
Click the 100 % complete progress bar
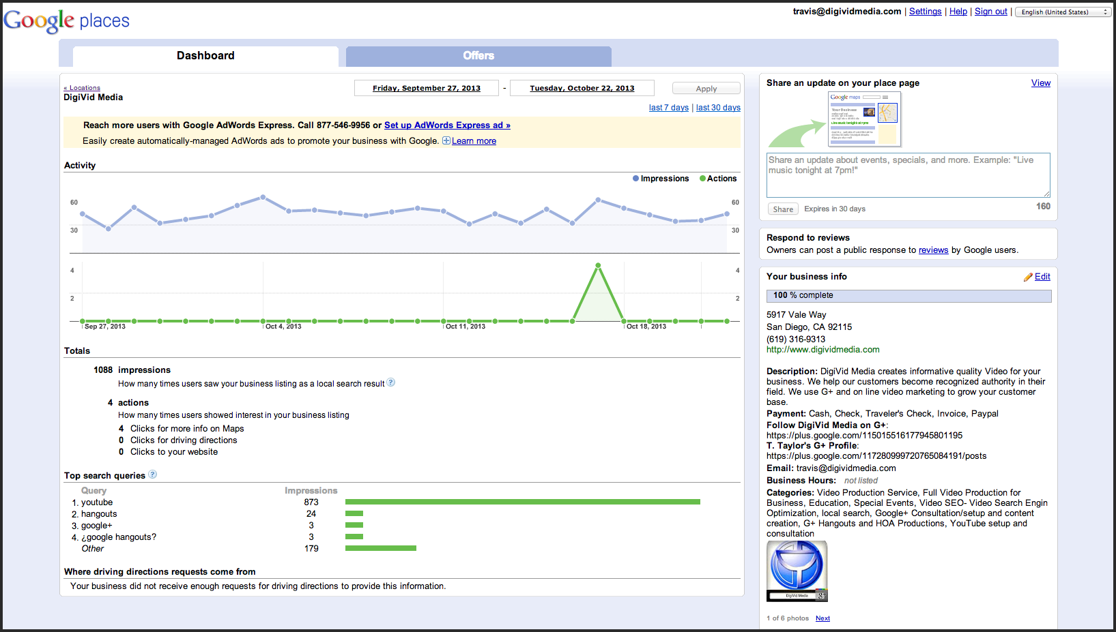908,296
